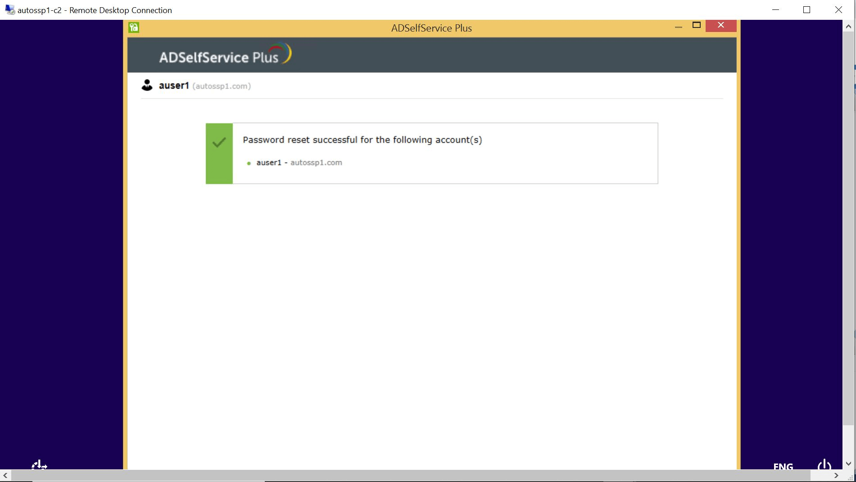The height and width of the screenshot is (482, 856).
Task: Close the Remote Desktop Connection window
Action: [838, 10]
